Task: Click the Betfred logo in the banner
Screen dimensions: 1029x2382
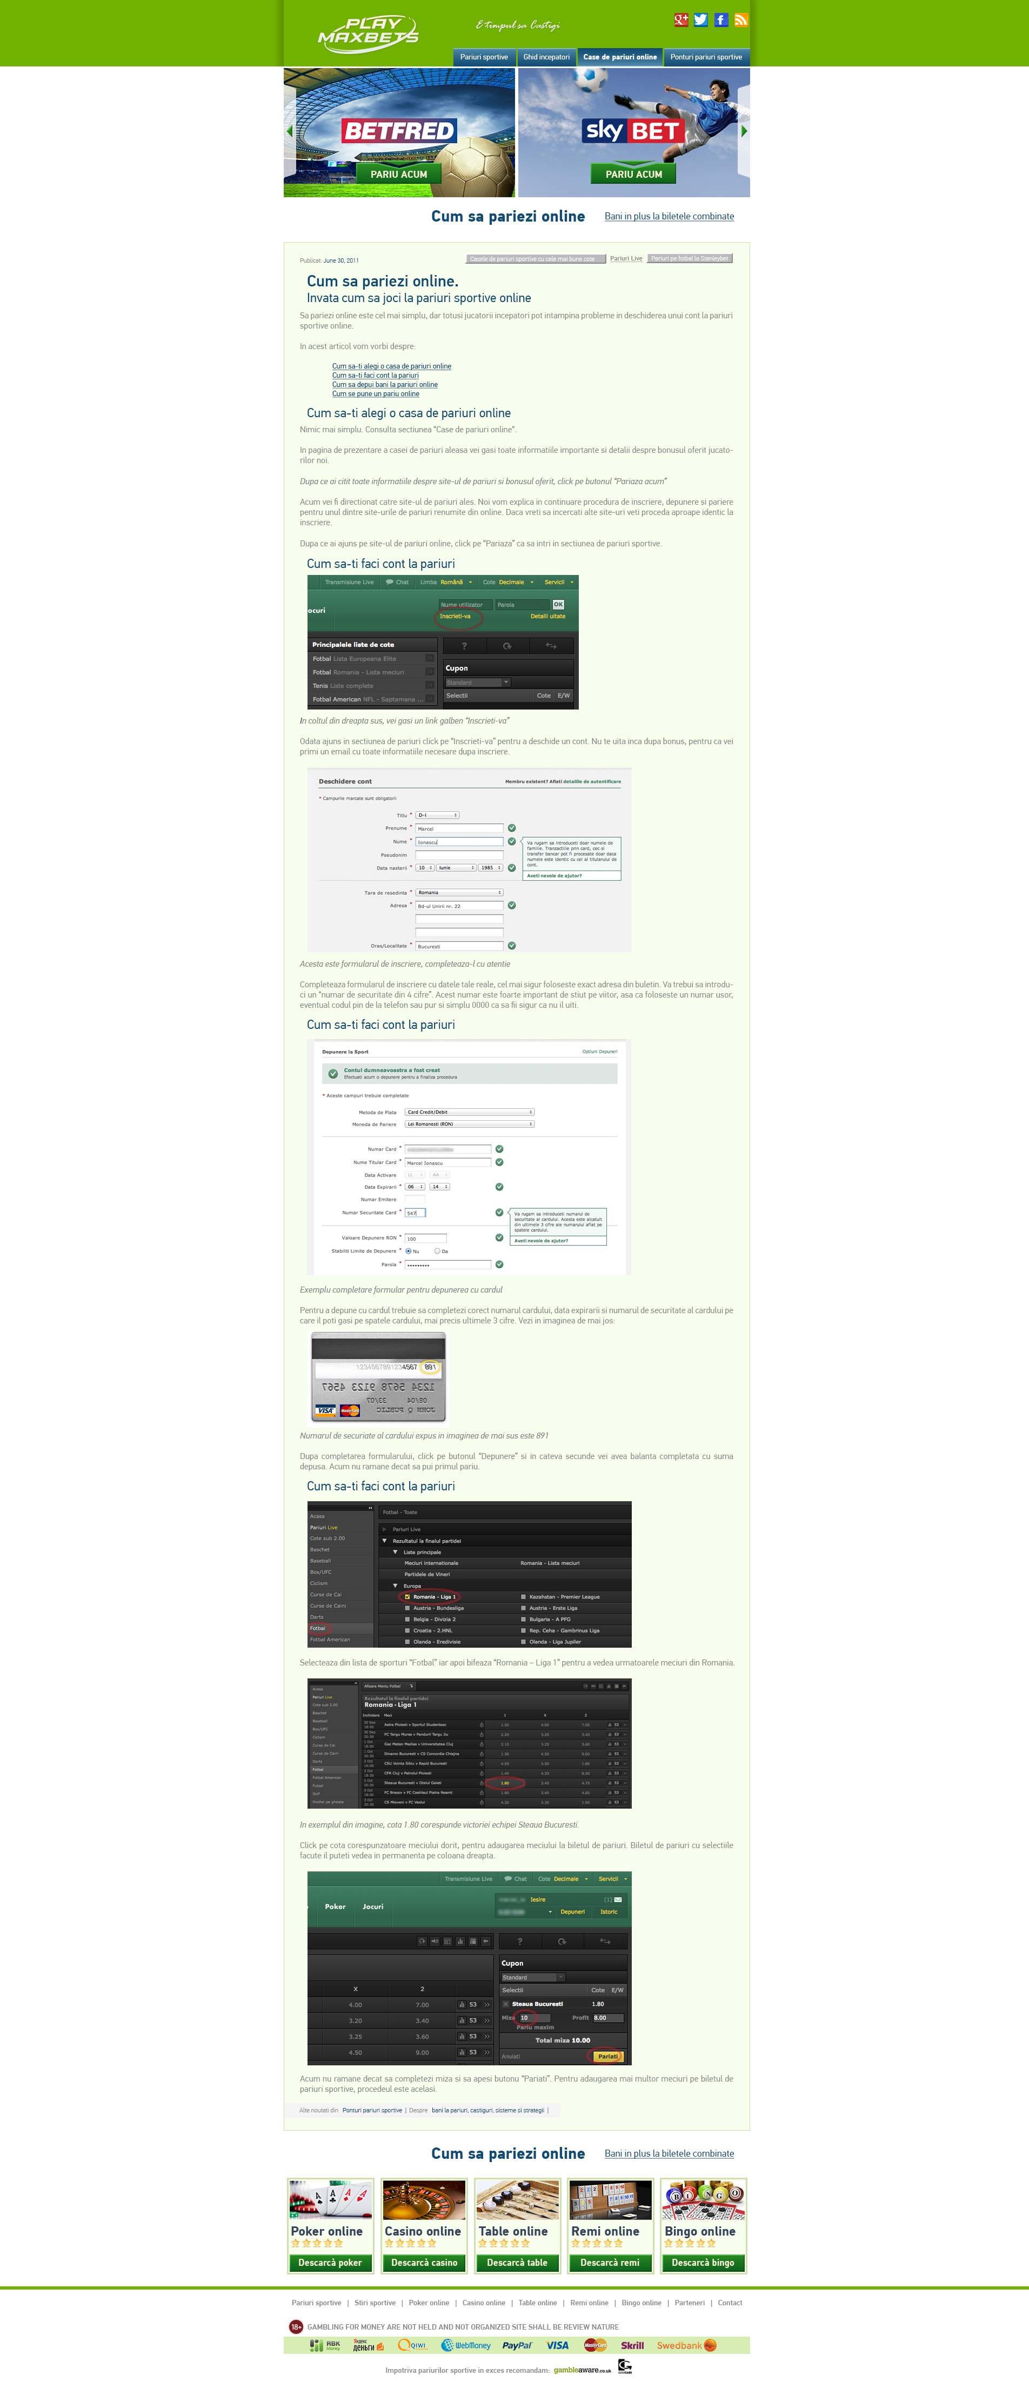Action: point(399,130)
